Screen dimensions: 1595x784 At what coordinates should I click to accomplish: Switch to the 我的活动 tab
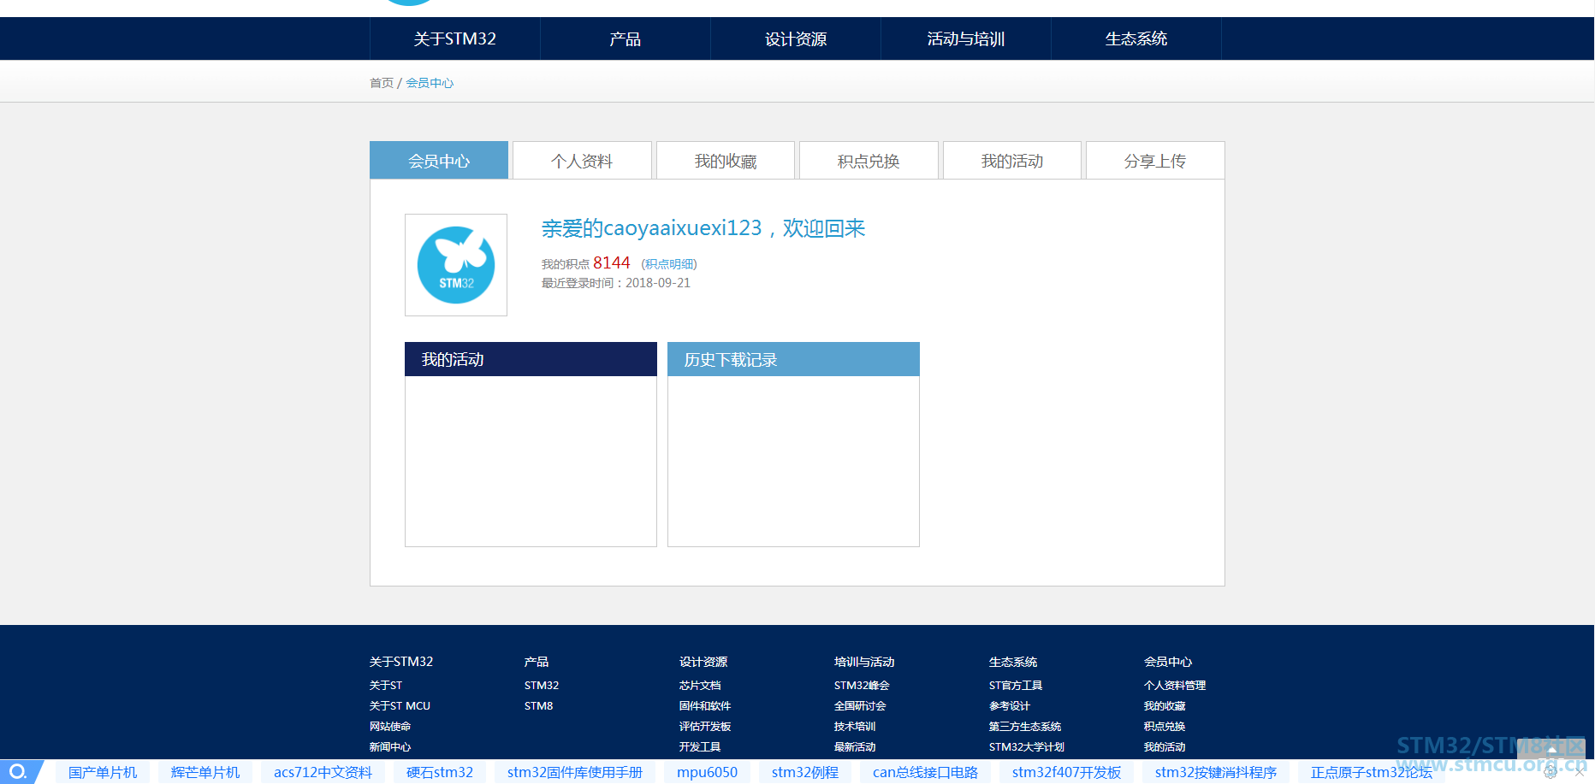pyautogui.click(x=1012, y=161)
